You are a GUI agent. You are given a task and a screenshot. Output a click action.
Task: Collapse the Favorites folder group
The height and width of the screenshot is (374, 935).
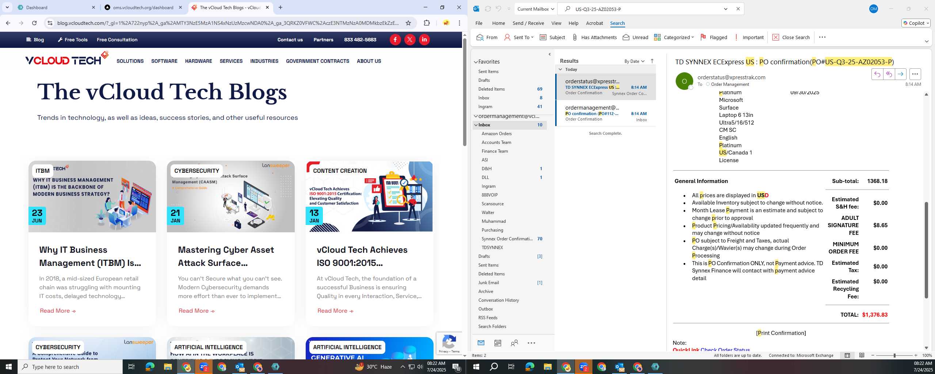(x=476, y=62)
